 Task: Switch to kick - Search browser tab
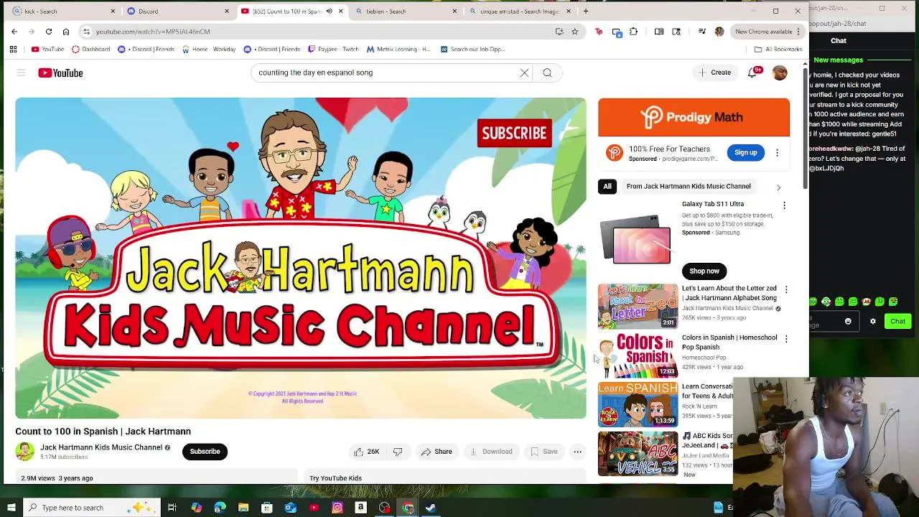[x=63, y=11]
